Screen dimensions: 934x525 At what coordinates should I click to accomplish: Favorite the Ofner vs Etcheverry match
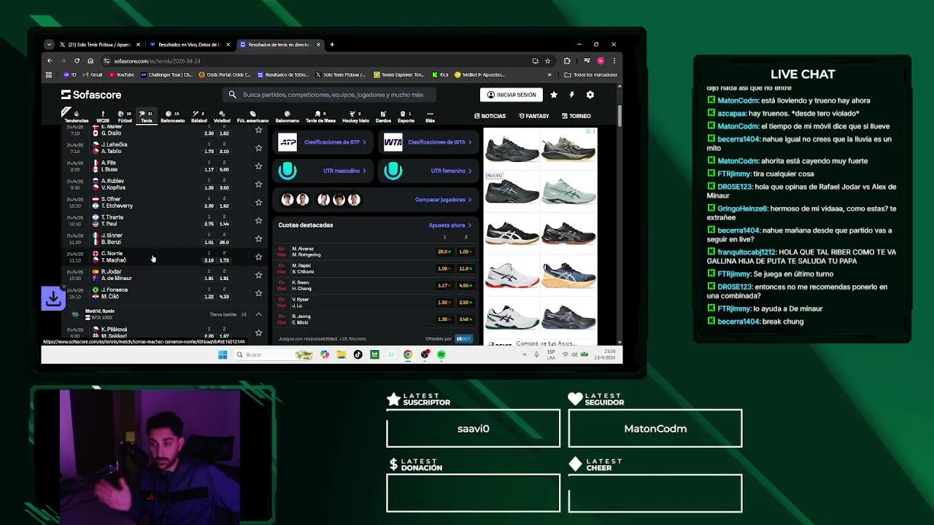tap(258, 203)
